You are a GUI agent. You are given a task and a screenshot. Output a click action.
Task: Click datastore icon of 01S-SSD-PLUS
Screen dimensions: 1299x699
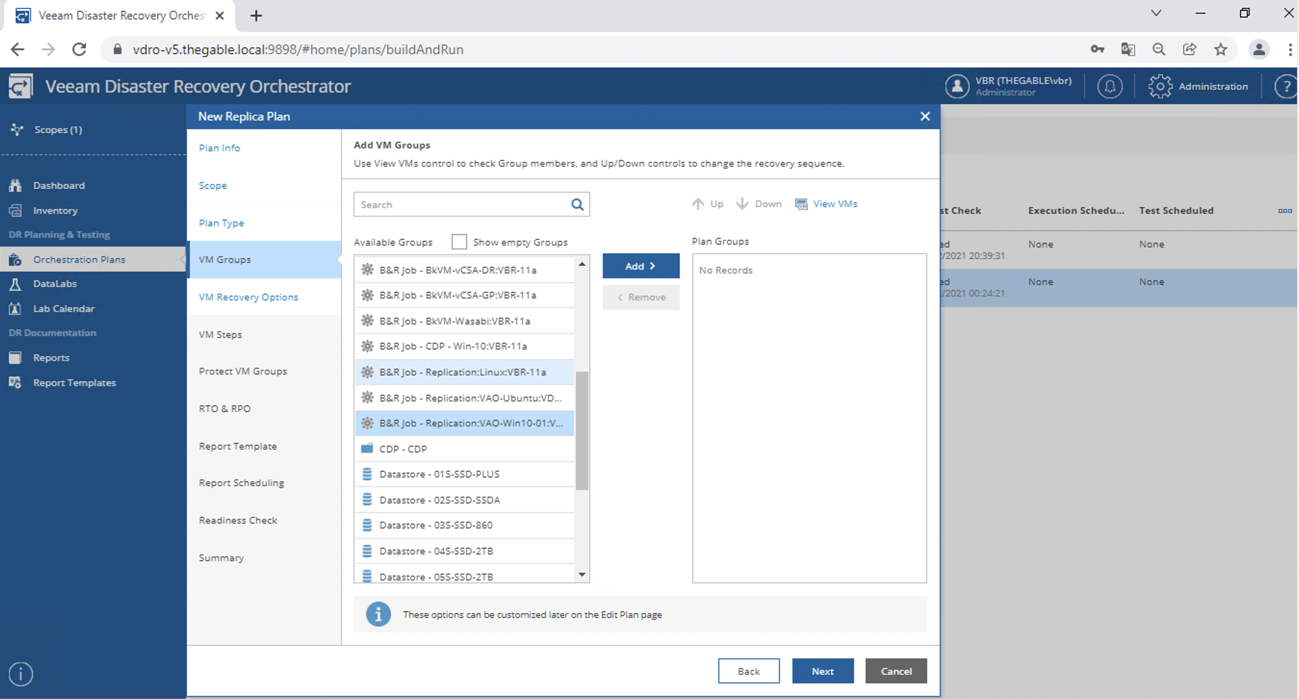[367, 474]
